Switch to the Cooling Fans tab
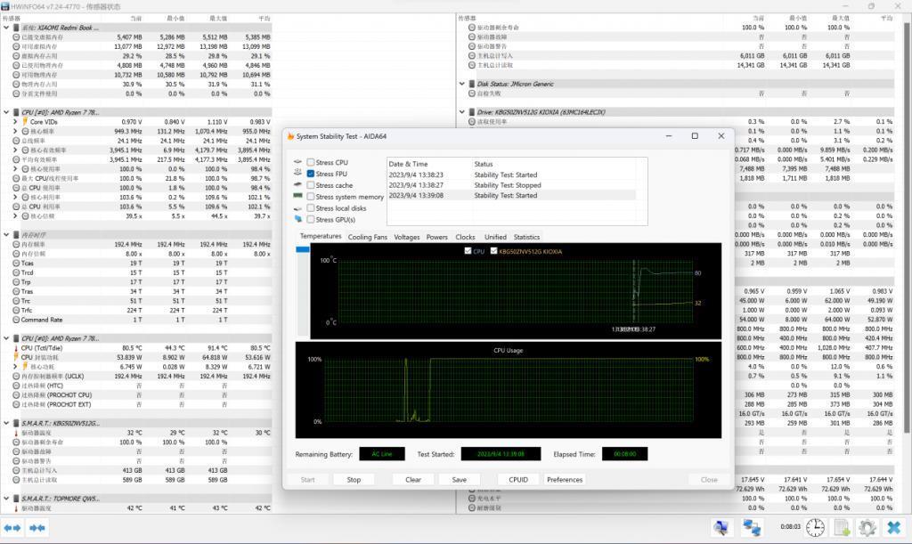 coord(367,237)
